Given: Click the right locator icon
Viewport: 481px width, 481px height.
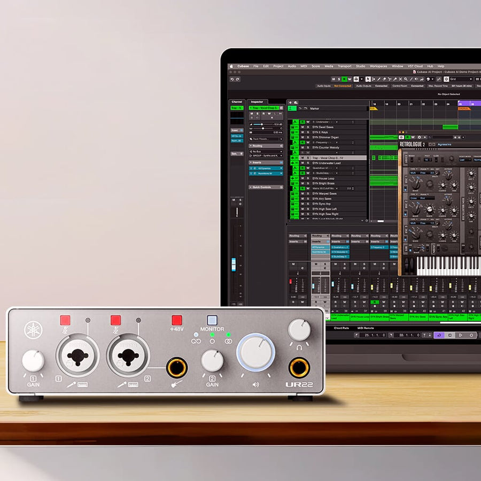Looking at the screenshot, I should pyautogui.click(x=391, y=335).
